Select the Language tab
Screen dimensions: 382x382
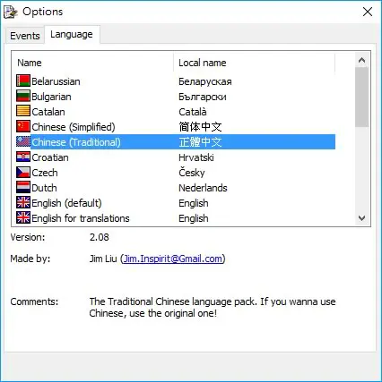click(72, 35)
